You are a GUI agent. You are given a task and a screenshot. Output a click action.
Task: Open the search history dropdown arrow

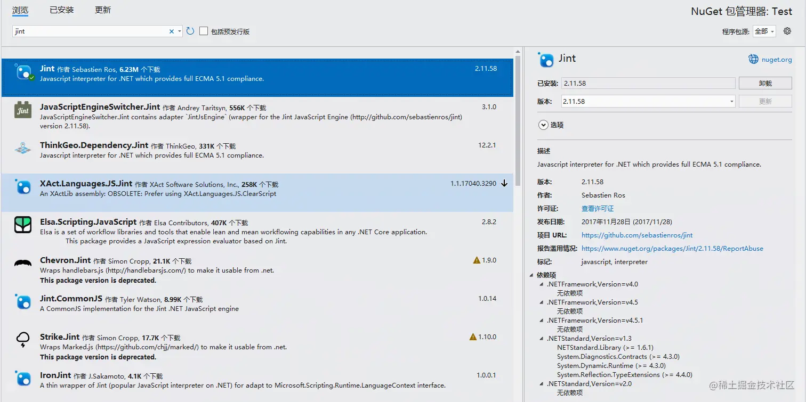click(x=180, y=31)
